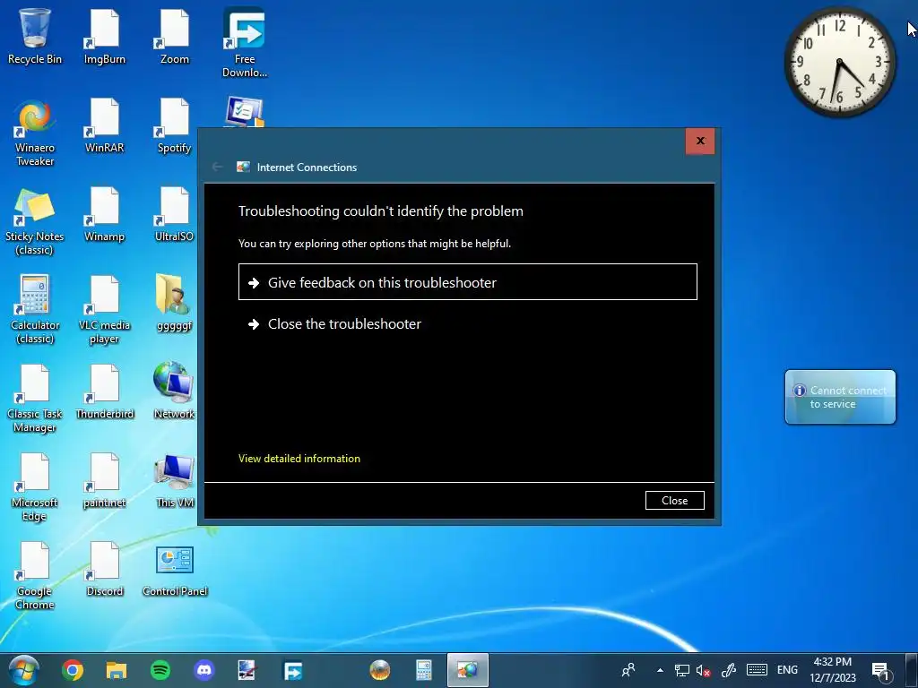Select the Calculator (classic) desktop icon
The height and width of the screenshot is (688, 918).
click(35, 310)
